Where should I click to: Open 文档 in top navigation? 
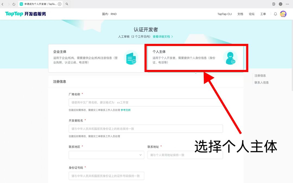pos(240,14)
